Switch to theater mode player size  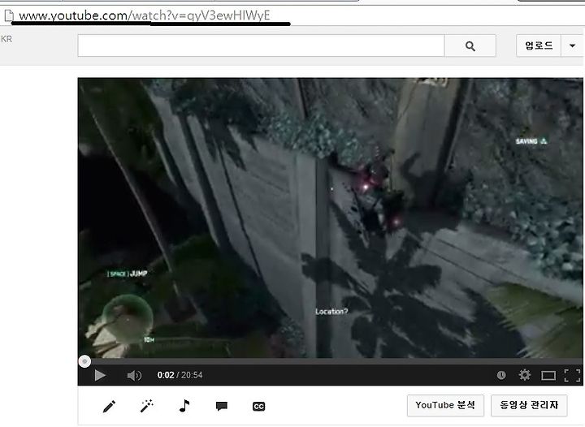click(548, 376)
